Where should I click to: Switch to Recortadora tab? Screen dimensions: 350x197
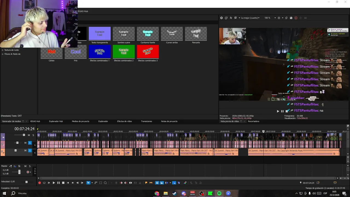click(253, 121)
